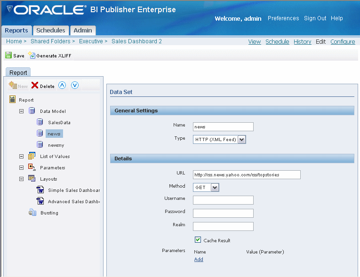The height and width of the screenshot is (277, 360).
Task: Click in the Username input field
Action: pos(223,200)
